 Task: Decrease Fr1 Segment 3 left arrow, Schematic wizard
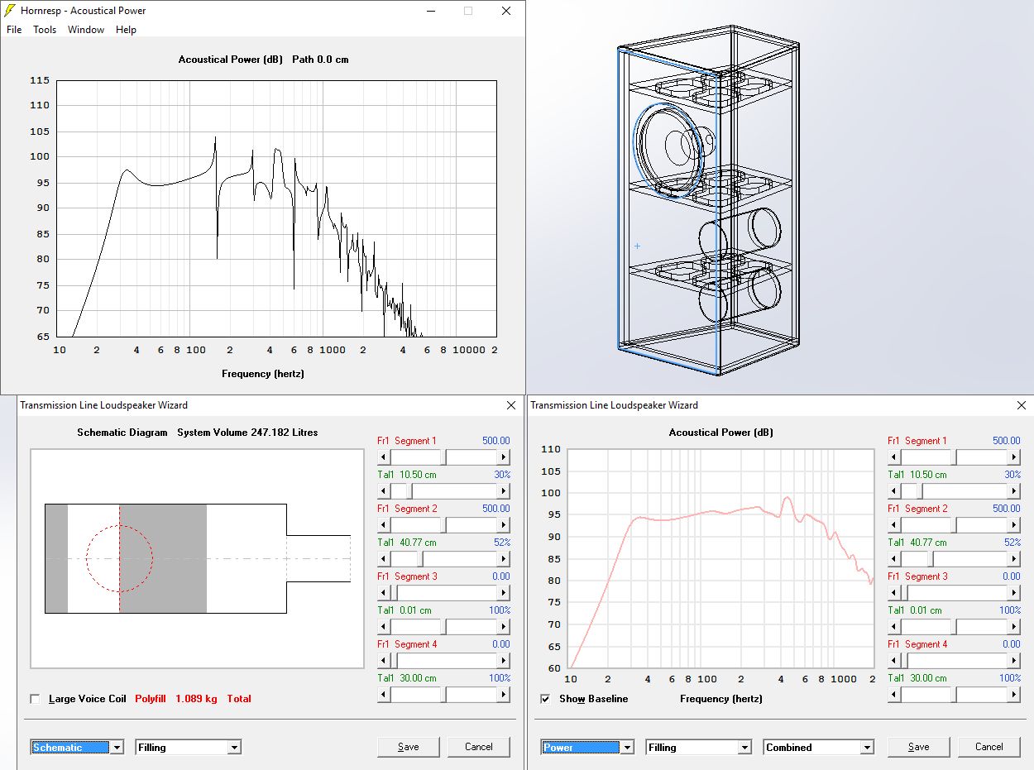tap(384, 593)
